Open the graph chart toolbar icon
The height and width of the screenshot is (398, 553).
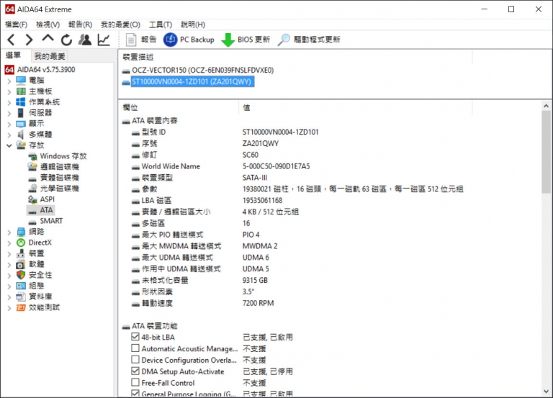pyautogui.click(x=104, y=40)
